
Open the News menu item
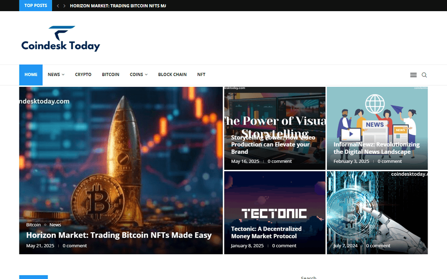tap(54, 74)
